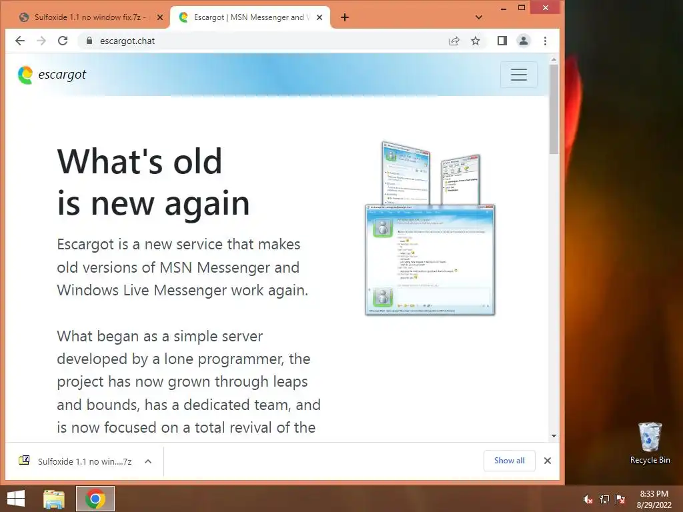This screenshot has height=512, width=683.
Task: Open the Chrome three-dot menu
Action: [545, 41]
